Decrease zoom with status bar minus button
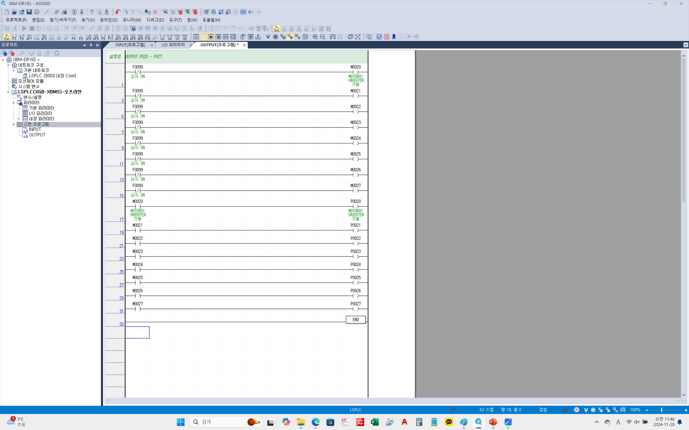 pyautogui.click(x=647, y=410)
